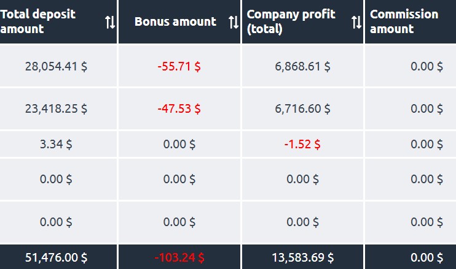Select the -47.53 $ bonus cell

(179, 108)
